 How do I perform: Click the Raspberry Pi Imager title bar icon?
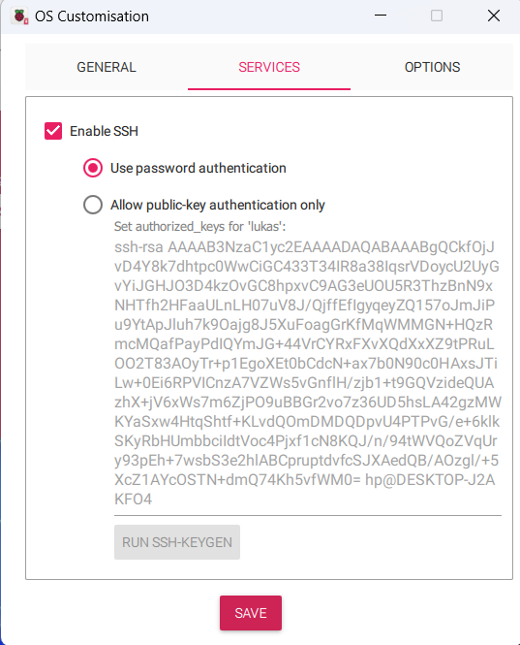point(19,16)
